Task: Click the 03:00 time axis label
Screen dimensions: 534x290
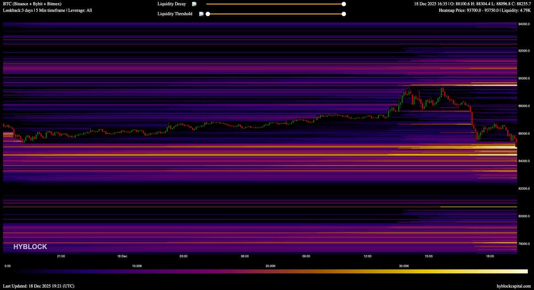Action: (x=183, y=256)
